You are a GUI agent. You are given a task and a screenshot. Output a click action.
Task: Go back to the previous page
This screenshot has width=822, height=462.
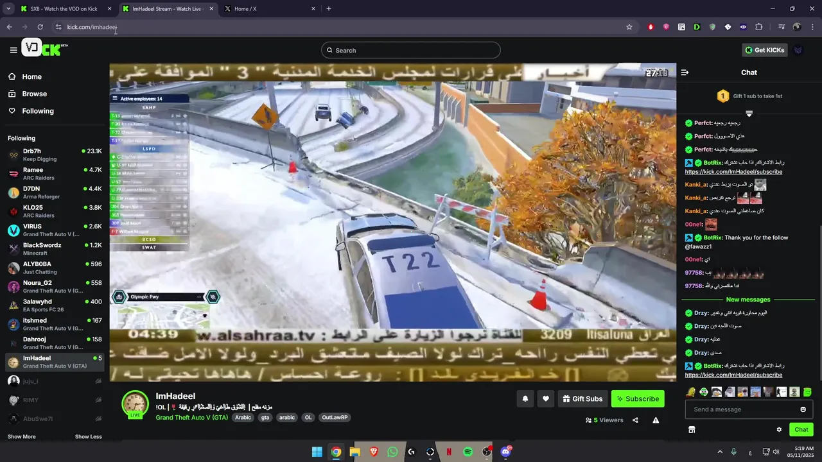pos(9,27)
